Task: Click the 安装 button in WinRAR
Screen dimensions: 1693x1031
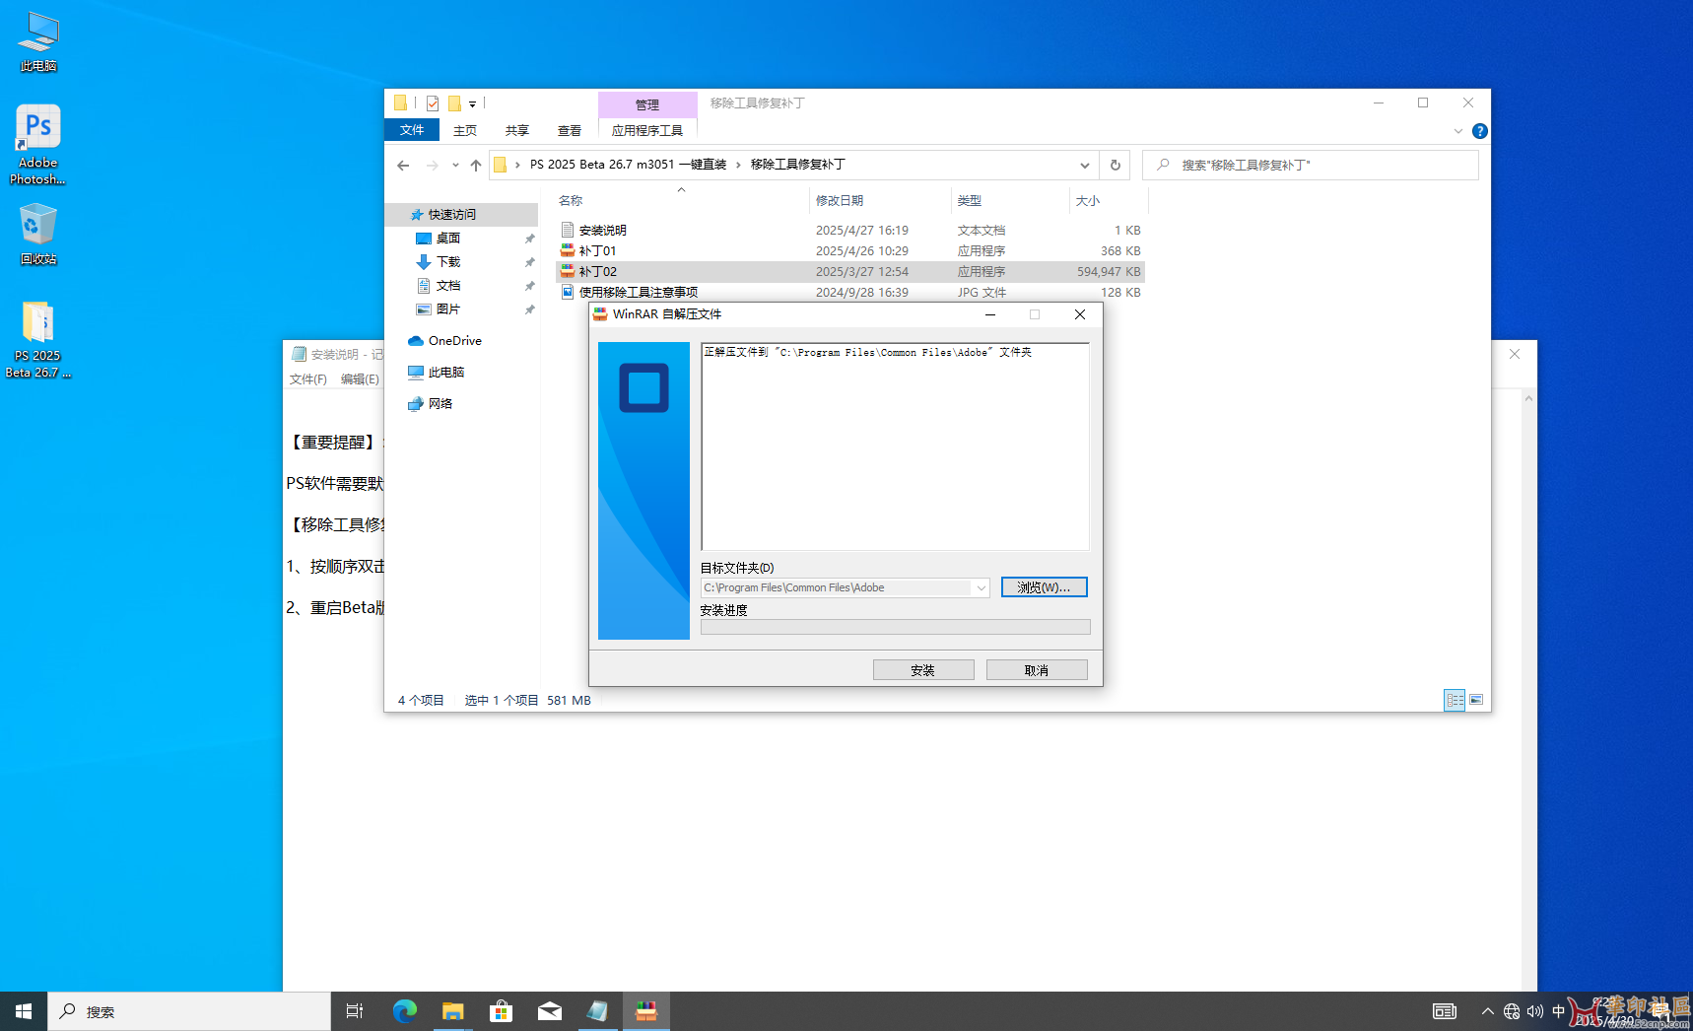Action: tap(923, 670)
